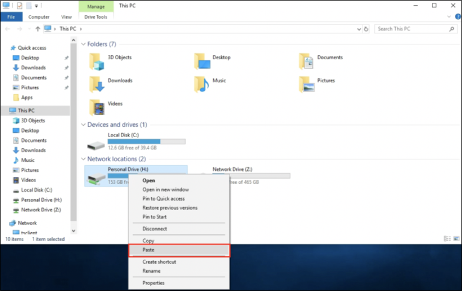Click the This PC icon in address bar
The width and height of the screenshot is (462, 291).
[x=48, y=28]
